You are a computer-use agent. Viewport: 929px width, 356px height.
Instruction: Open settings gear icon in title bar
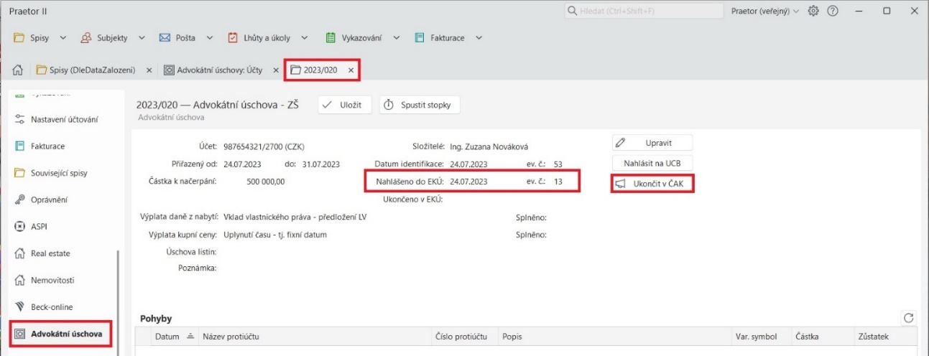pyautogui.click(x=813, y=11)
